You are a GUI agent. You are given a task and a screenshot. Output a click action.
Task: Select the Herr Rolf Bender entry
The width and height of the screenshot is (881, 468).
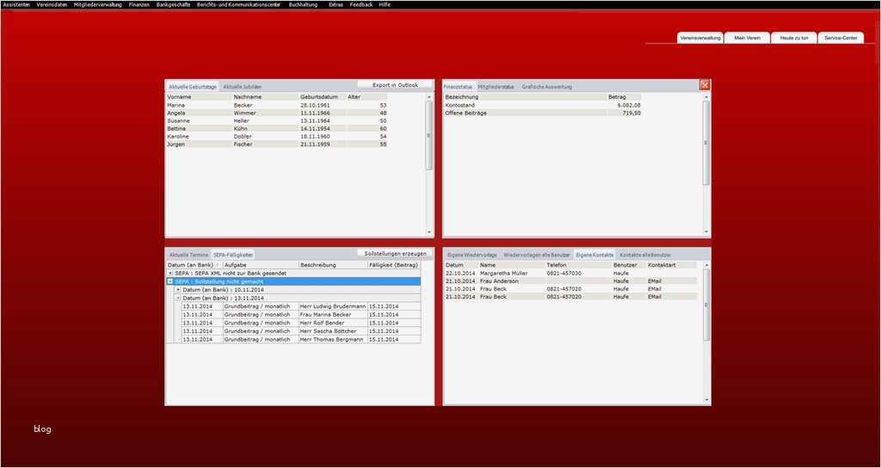300,323
